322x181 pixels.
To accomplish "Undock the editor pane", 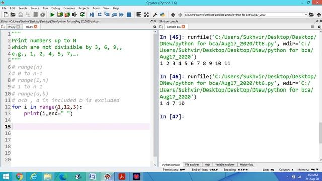I will (x=151, y=21).
